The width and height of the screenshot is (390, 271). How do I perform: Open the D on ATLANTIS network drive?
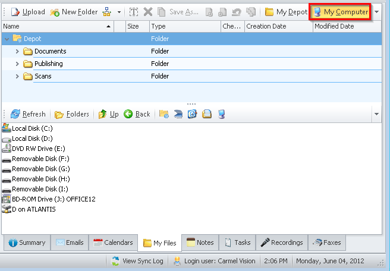[x=33, y=209]
